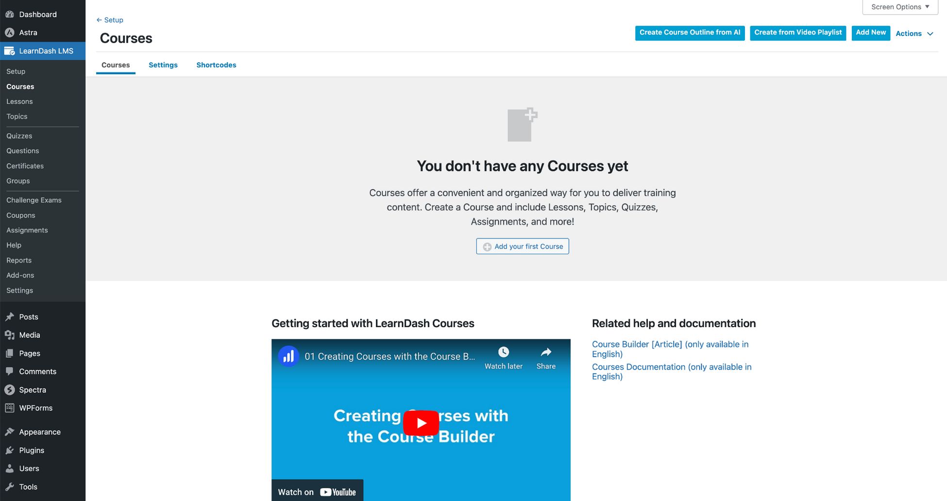The image size is (947, 501).
Task: Select the Pages sidebar icon
Action: pyautogui.click(x=10, y=353)
